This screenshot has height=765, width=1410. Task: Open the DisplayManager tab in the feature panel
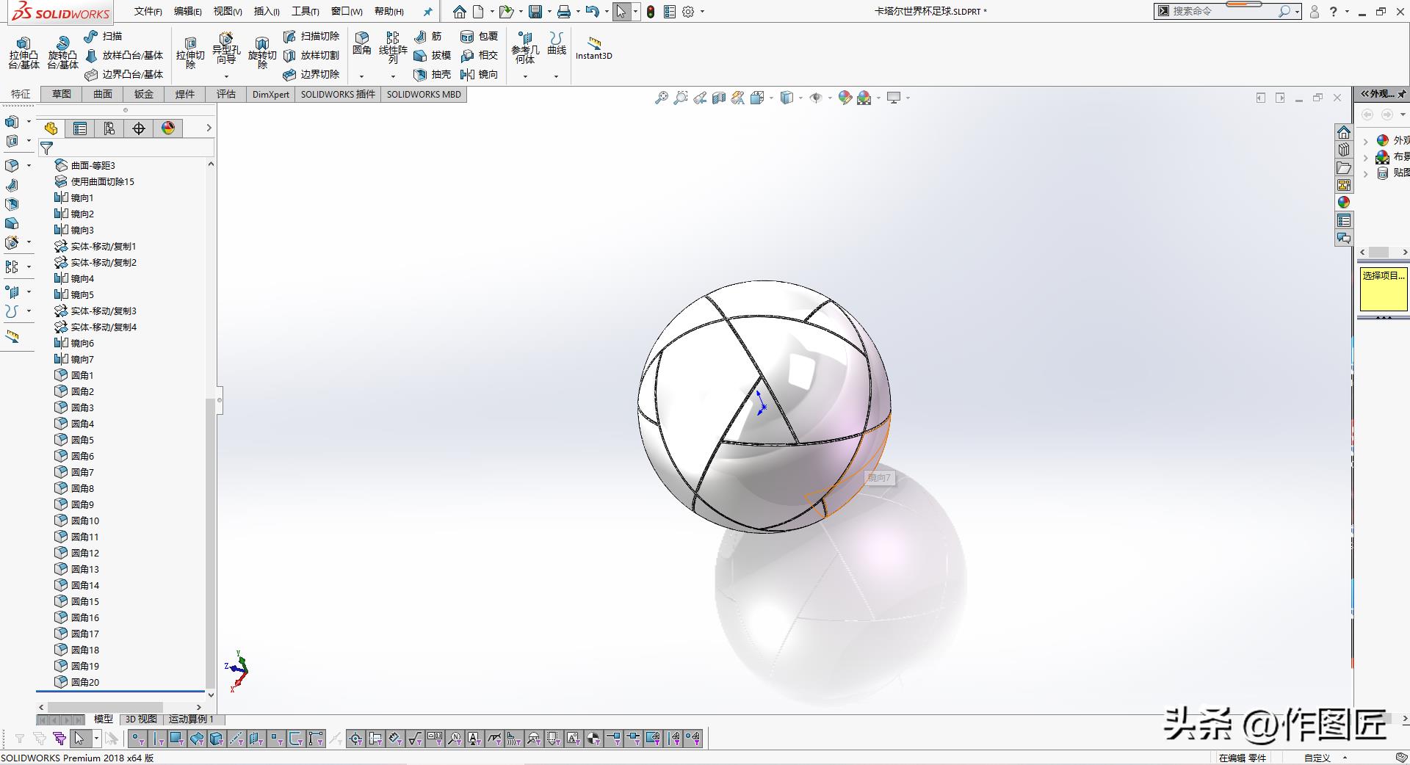(x=168, y=128)
